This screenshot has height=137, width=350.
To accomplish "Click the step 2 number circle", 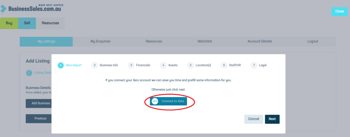I will [95, 65].
